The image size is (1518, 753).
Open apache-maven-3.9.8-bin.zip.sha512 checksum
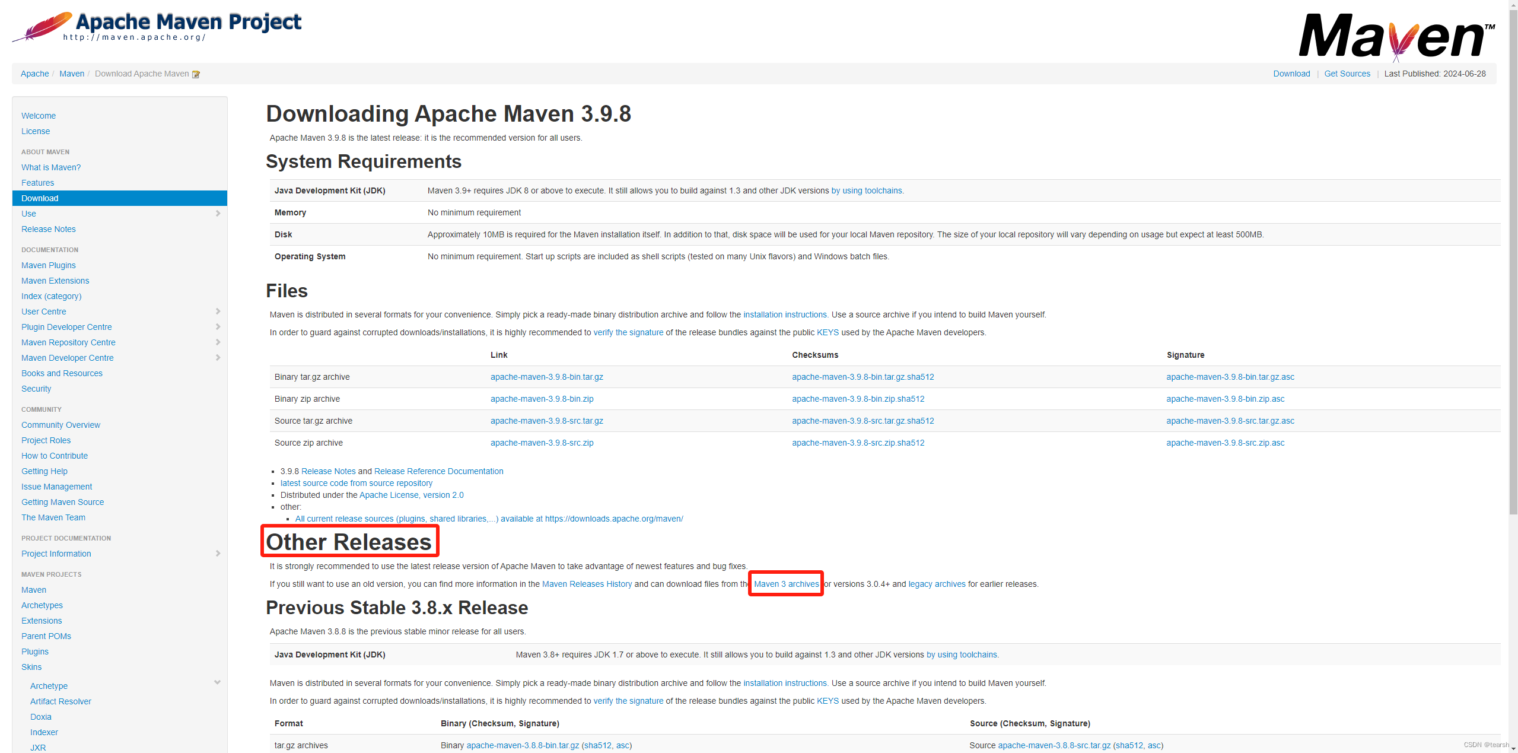[857, 399]
